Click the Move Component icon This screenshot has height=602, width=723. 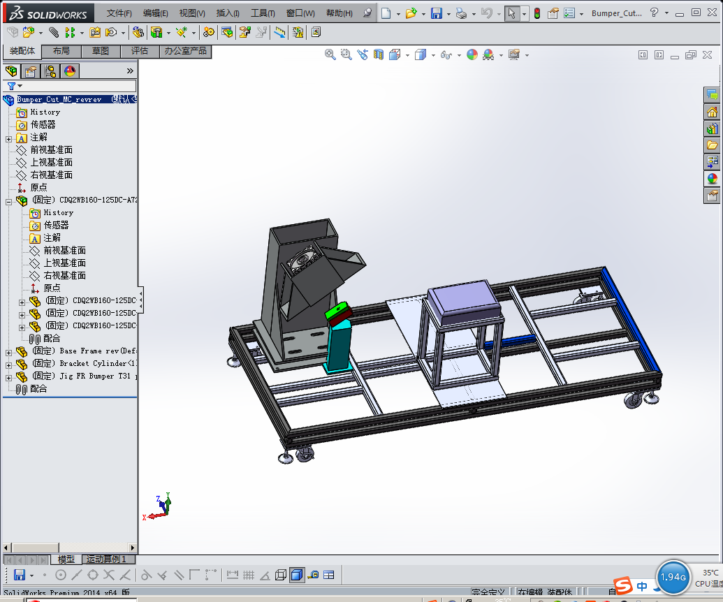[x=111, y=32]
